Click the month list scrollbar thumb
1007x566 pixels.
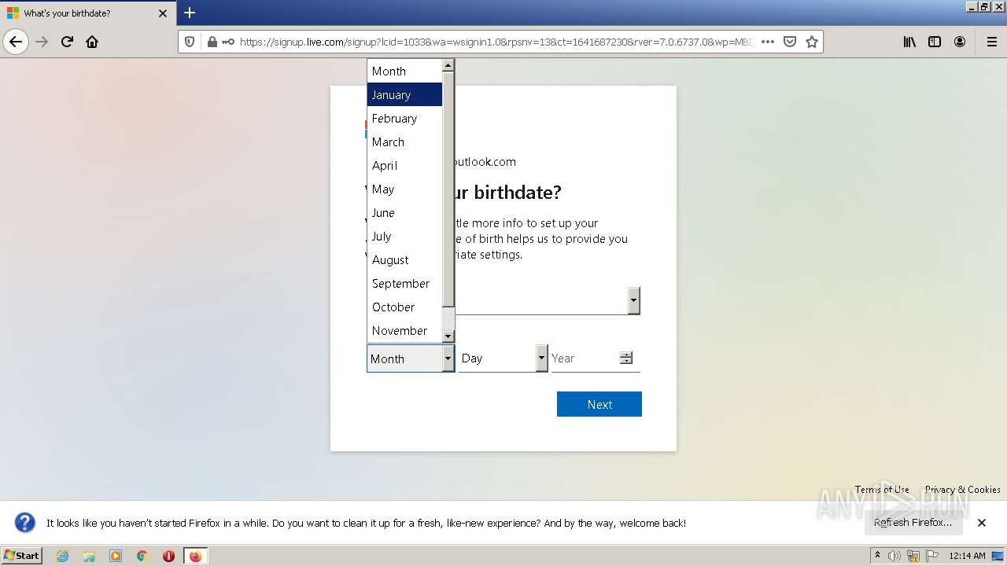[448, 189]
